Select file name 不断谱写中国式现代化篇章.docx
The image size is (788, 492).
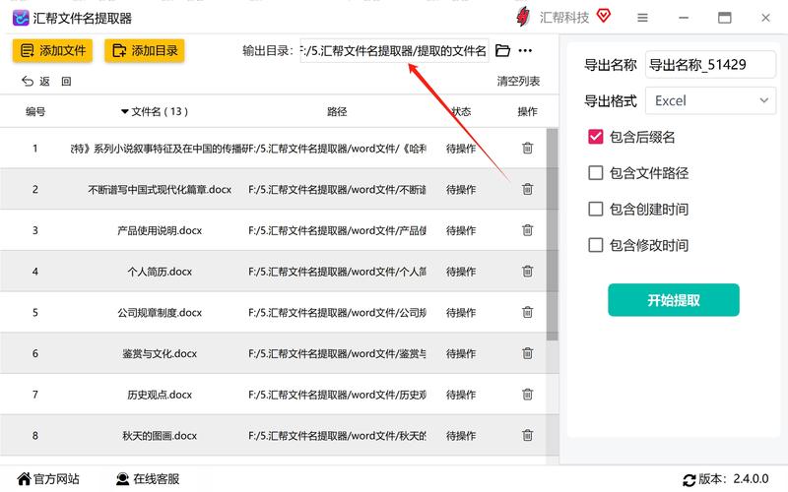160,190
